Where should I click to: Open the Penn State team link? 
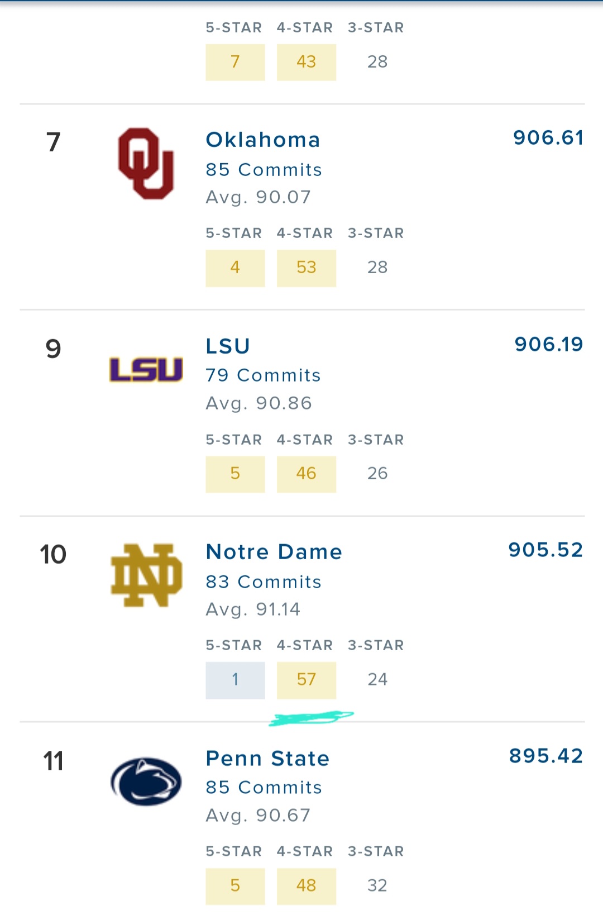267,759
